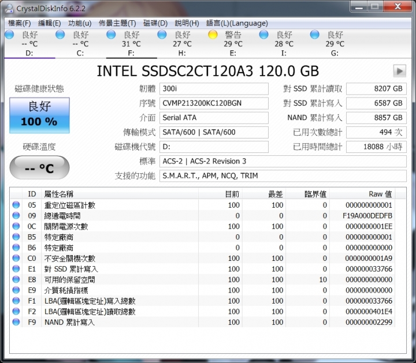Minimize the CrystalDiskInfo window

point(359,7)
